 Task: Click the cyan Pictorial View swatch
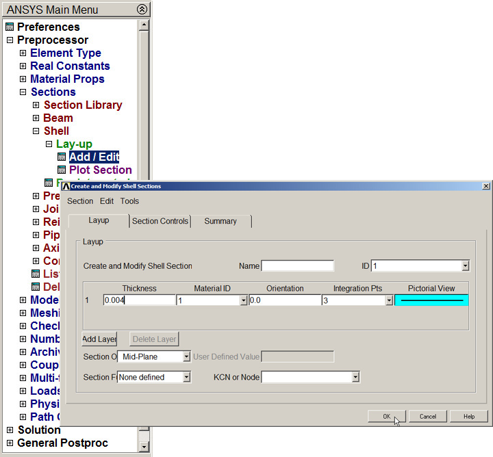[x=431, y=300]
